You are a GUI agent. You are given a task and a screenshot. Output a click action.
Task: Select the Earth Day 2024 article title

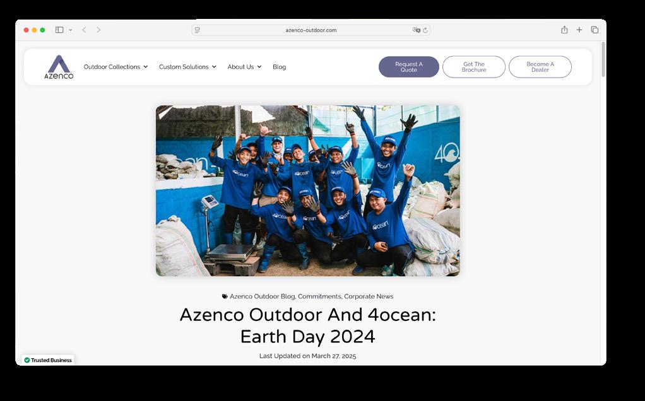pos(308,325)
